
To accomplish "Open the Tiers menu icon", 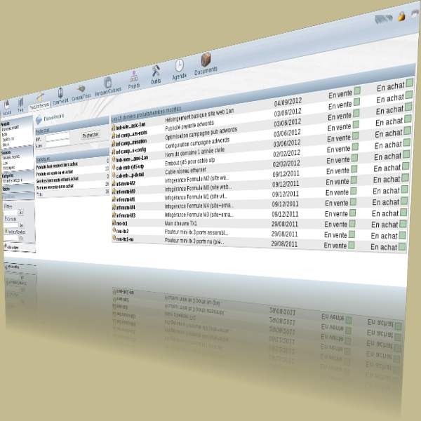I will tap(20, 103).
